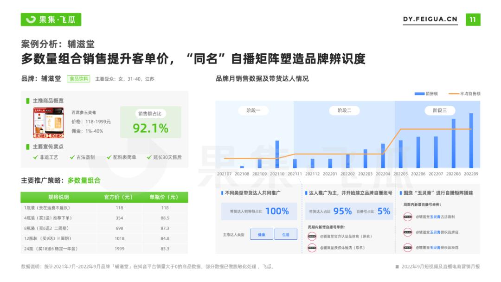The height and width of the screenshot is (282, 501).
Task: Click the per-bottle price cell 87.3
Action: pos(165,228)
